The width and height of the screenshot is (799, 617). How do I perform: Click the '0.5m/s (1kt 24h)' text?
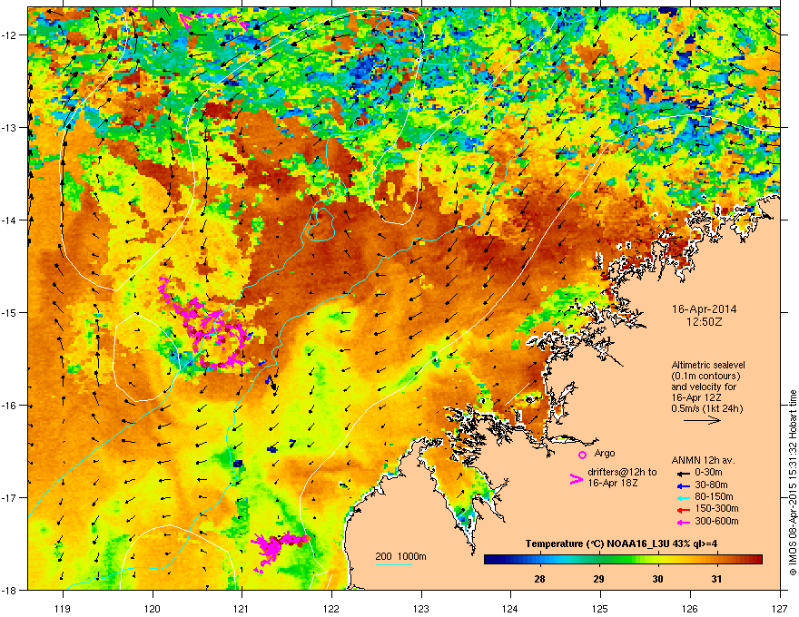pos(707,408)
